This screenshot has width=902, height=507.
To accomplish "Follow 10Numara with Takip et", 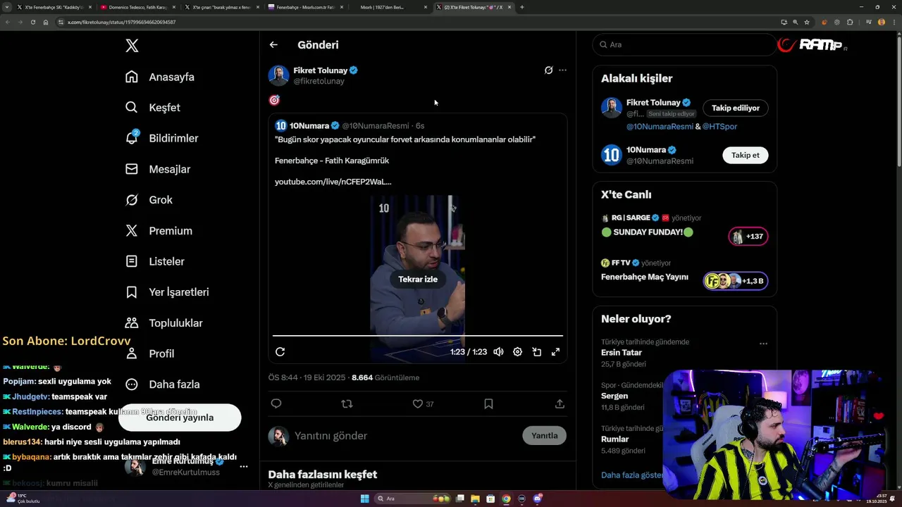I will click(746, 155).
